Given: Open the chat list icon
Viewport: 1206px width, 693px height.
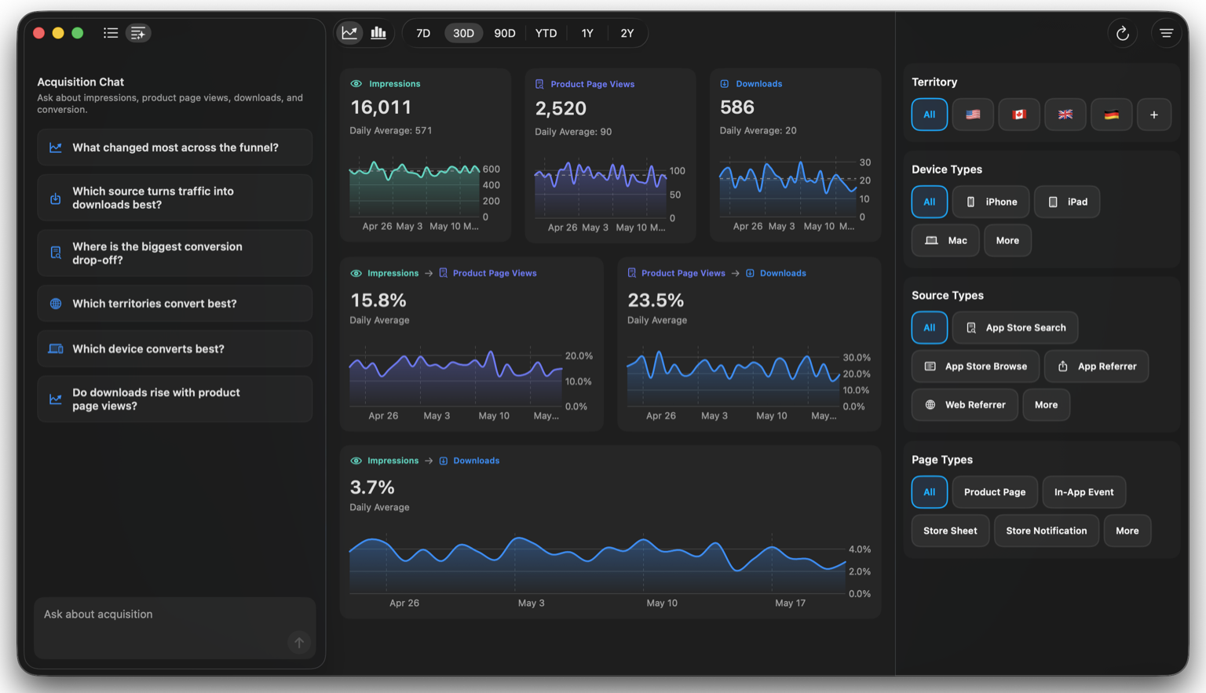Looking at the screenshot, I should (x=111, y=33).
